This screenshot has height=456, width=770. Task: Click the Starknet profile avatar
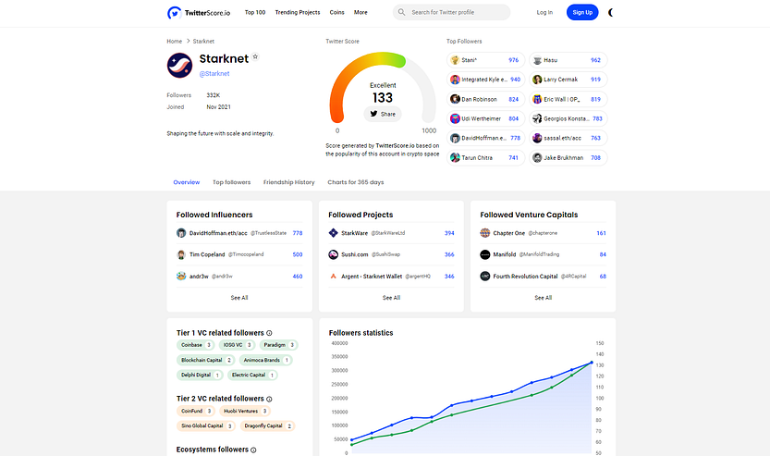[x=179, y=66]
